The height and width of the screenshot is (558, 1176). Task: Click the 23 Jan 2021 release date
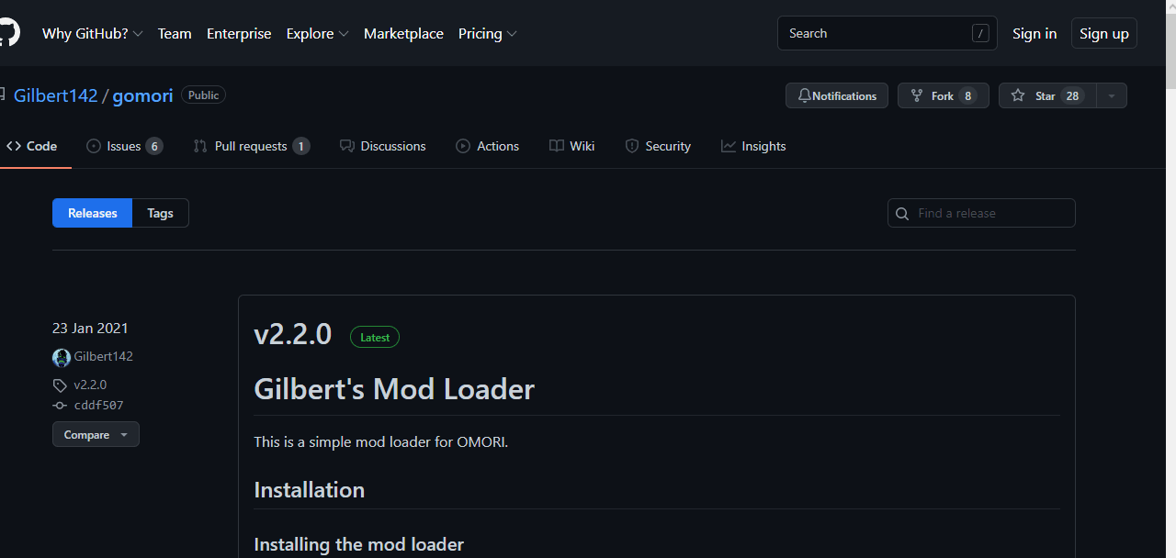[90, 328]
